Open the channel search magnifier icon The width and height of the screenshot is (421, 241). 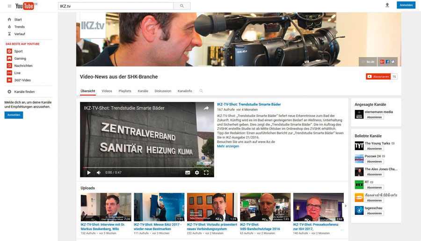201,91
